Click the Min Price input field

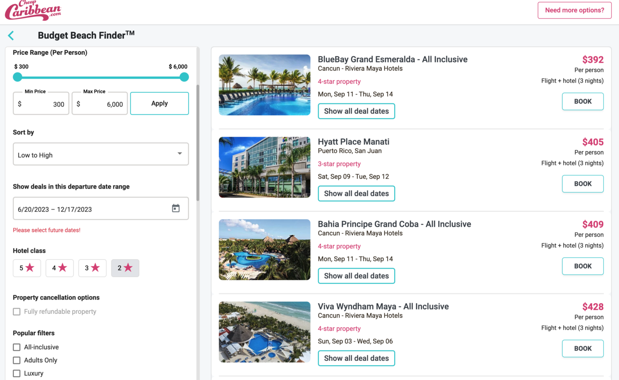click(x=41, y=103)
